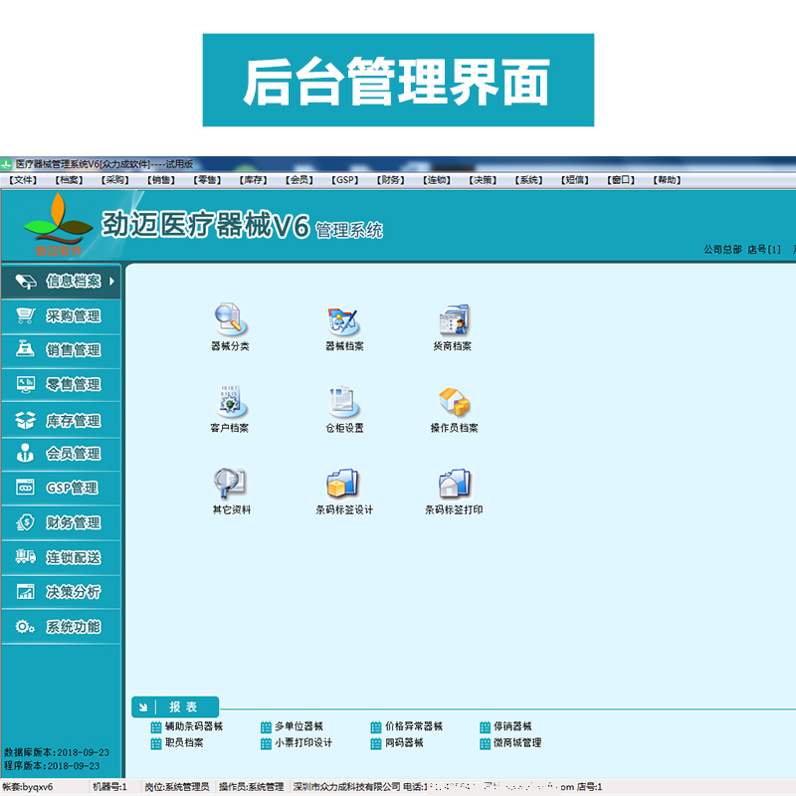Screen dimensions: 796x796
Task: Open the 【库存】 menu
Action: coord(253,180)
